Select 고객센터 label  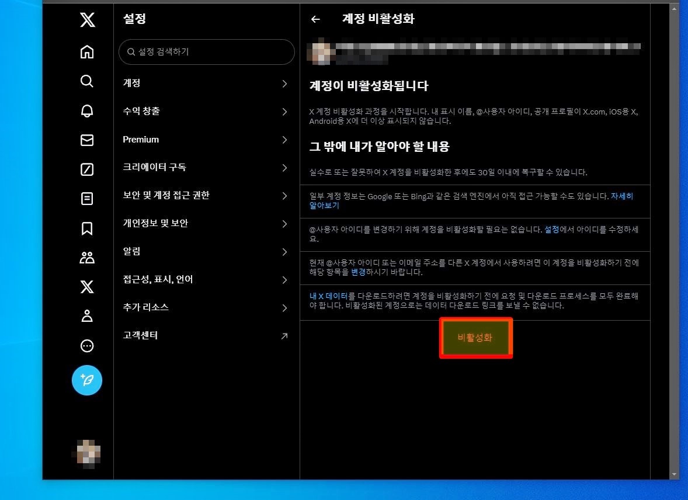click(x=140, y=335)
